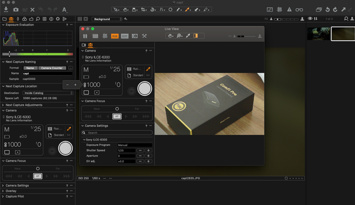The width and height of the screenshot is (355, 205).
Task: Expand Camera Settings panel in left sidebar
Action: 3,186
